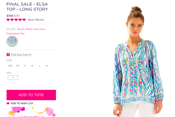Screen dimensions: 175x117
Task: Click the model product photo
Action: pos(138,61)
